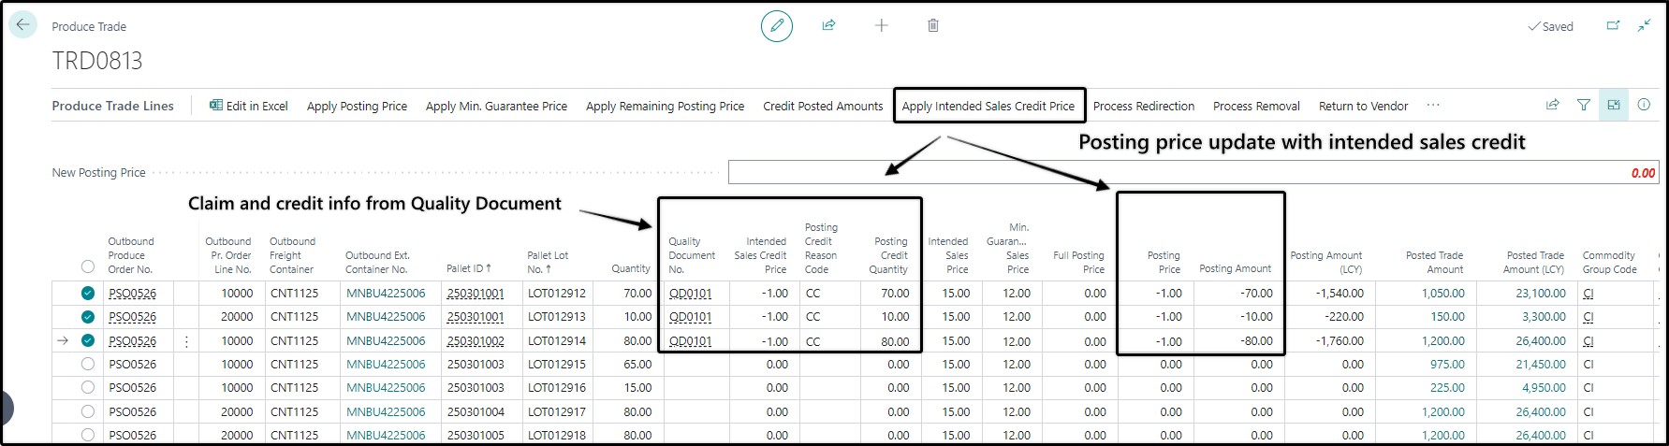
Task: Click Return to Vendor action
Action: (x=1363, y=106)
